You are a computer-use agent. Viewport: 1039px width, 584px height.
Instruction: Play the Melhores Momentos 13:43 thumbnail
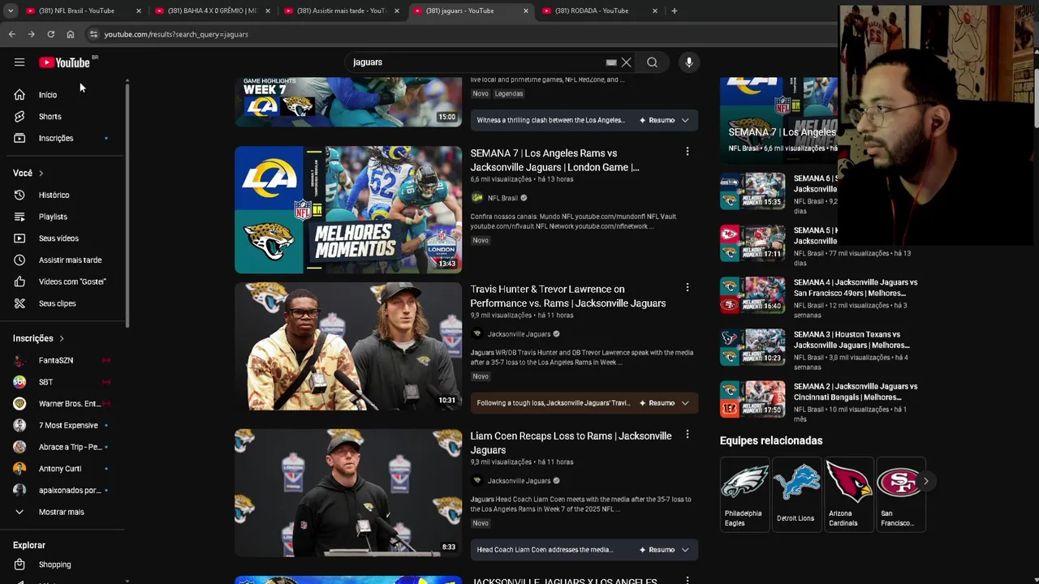tap(348, 209)
